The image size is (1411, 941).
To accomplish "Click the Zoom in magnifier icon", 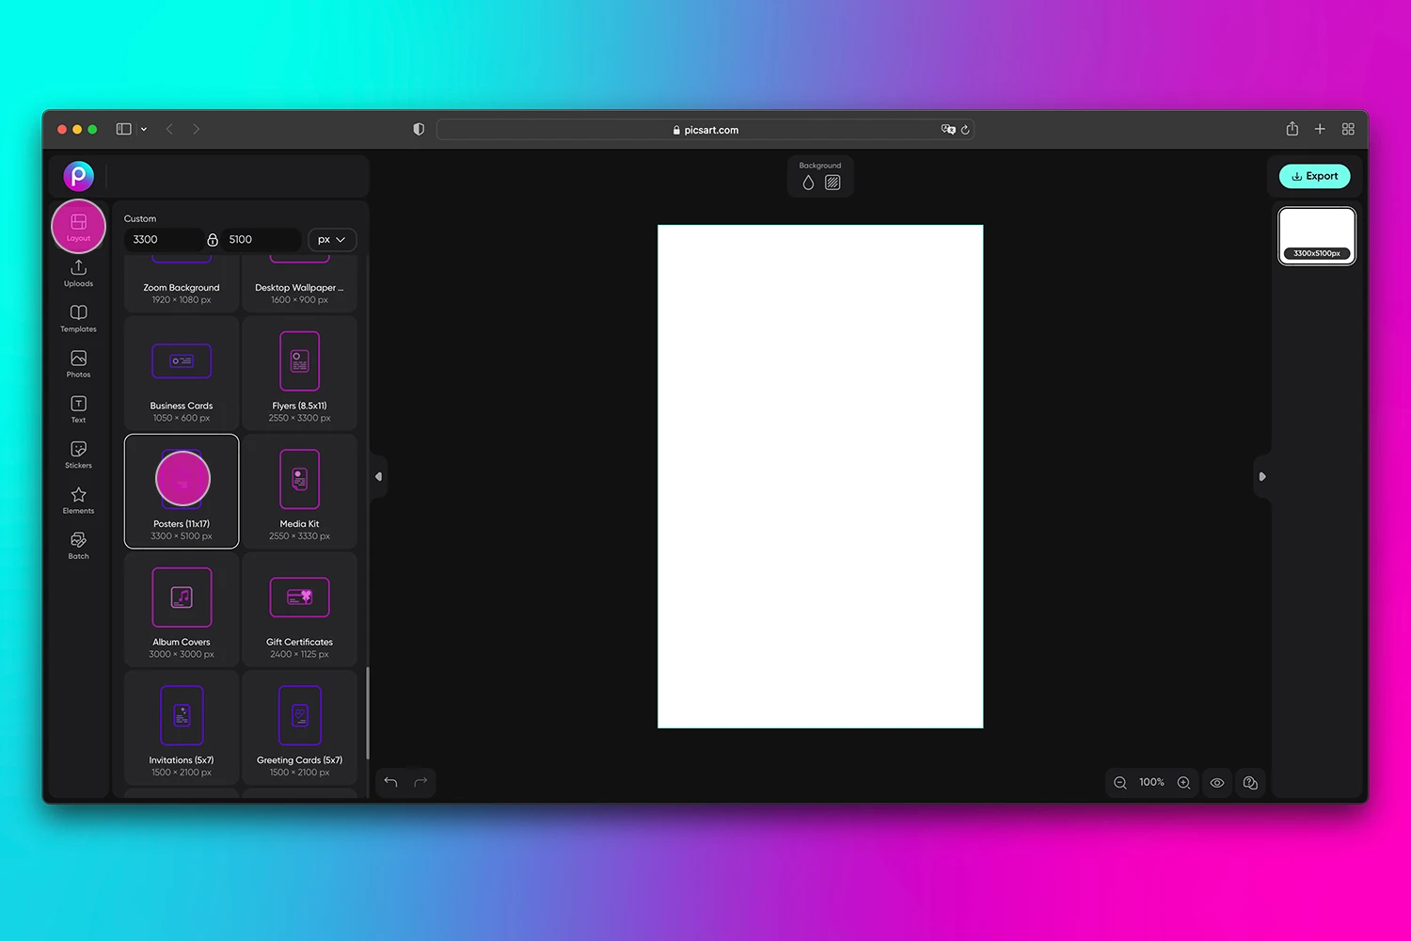I will tap(1183, 782).
